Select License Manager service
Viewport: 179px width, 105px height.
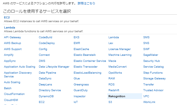(x=120, y=49)
